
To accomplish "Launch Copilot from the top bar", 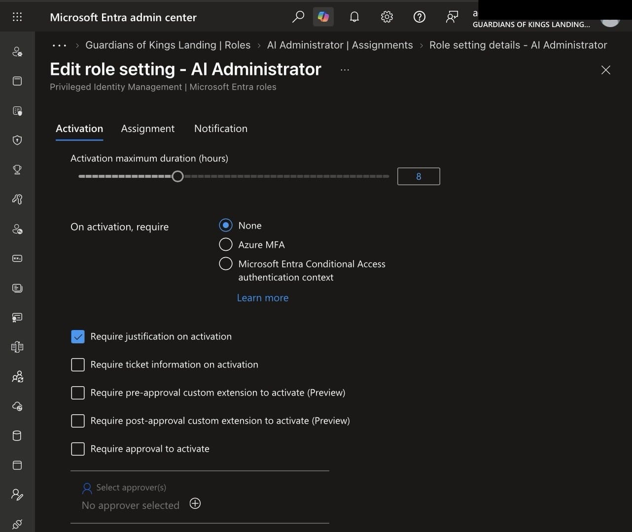I will (323, 17).
